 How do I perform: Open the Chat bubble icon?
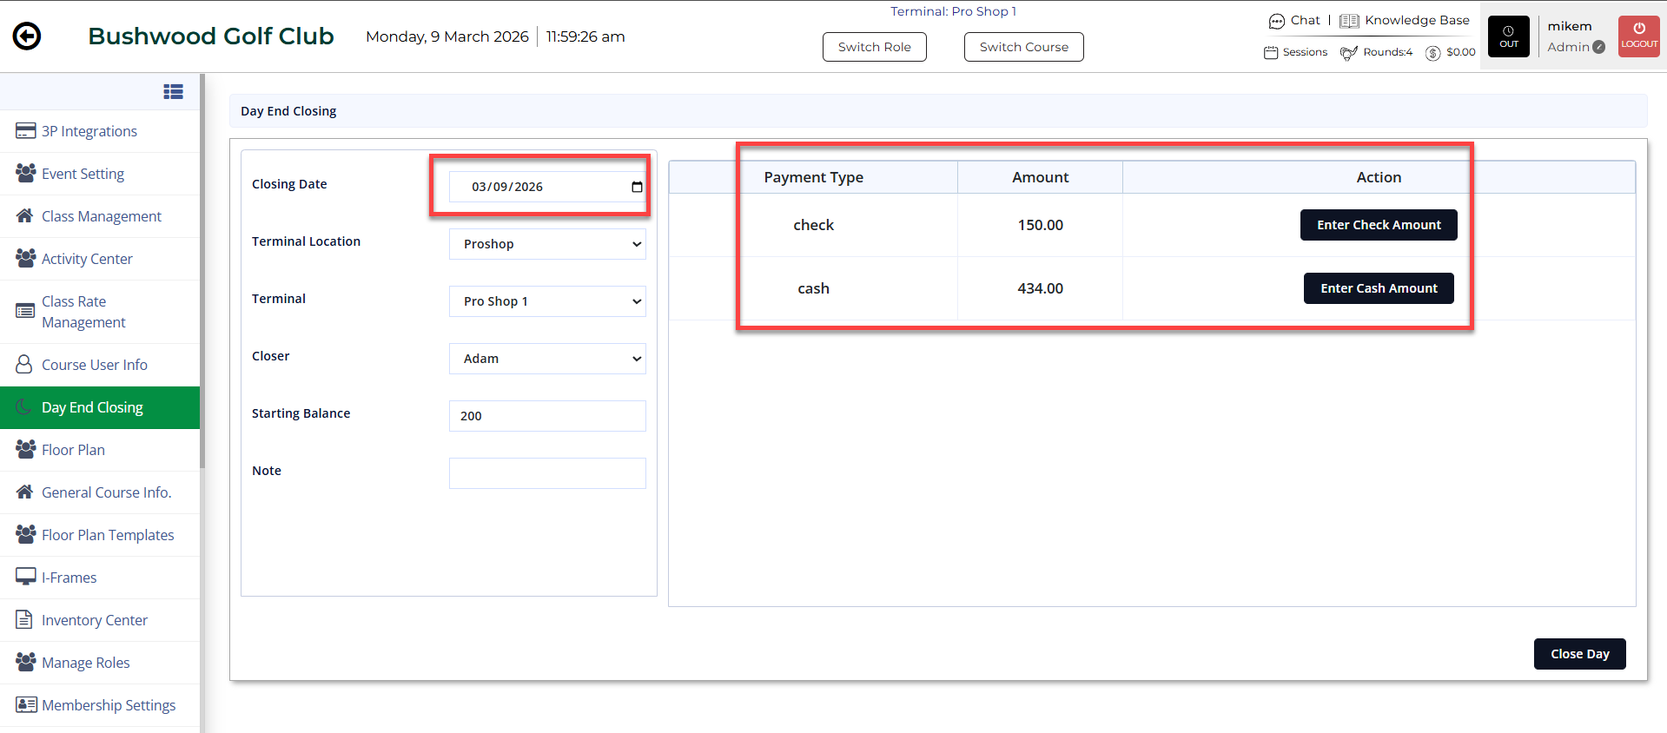1276,21
